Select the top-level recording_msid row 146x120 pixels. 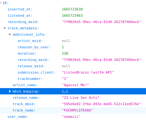(x=73, y=22)
